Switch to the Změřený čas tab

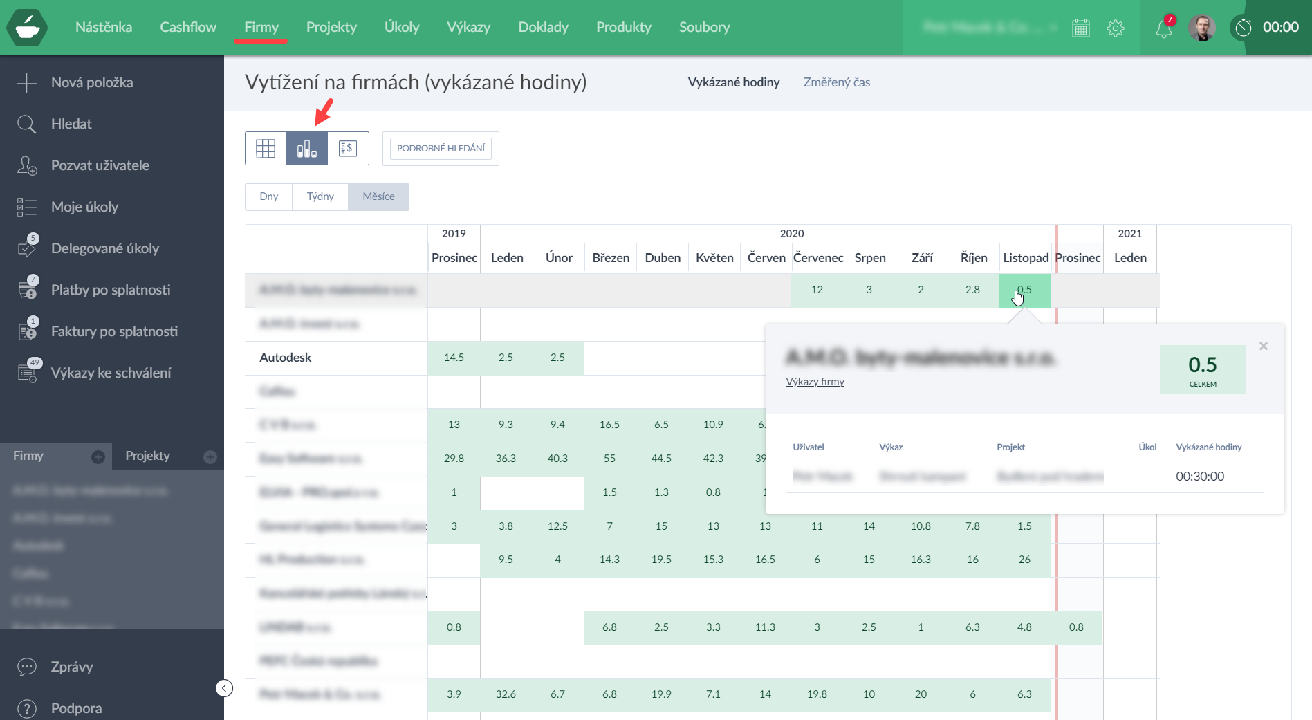coord(836,82)
